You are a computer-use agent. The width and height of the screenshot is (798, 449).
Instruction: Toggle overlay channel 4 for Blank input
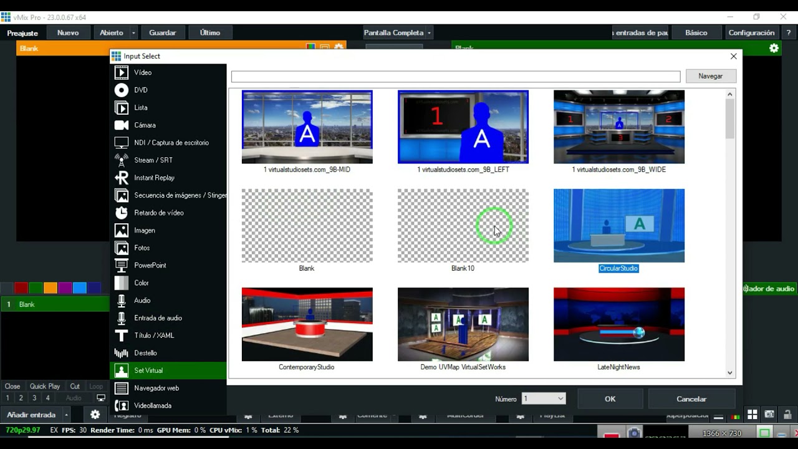pos(47,398)
